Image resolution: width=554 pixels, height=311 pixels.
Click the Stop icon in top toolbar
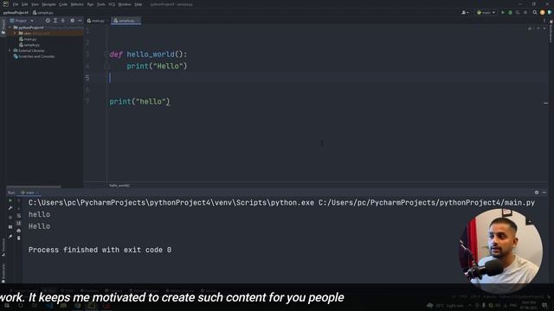point(525,13)
